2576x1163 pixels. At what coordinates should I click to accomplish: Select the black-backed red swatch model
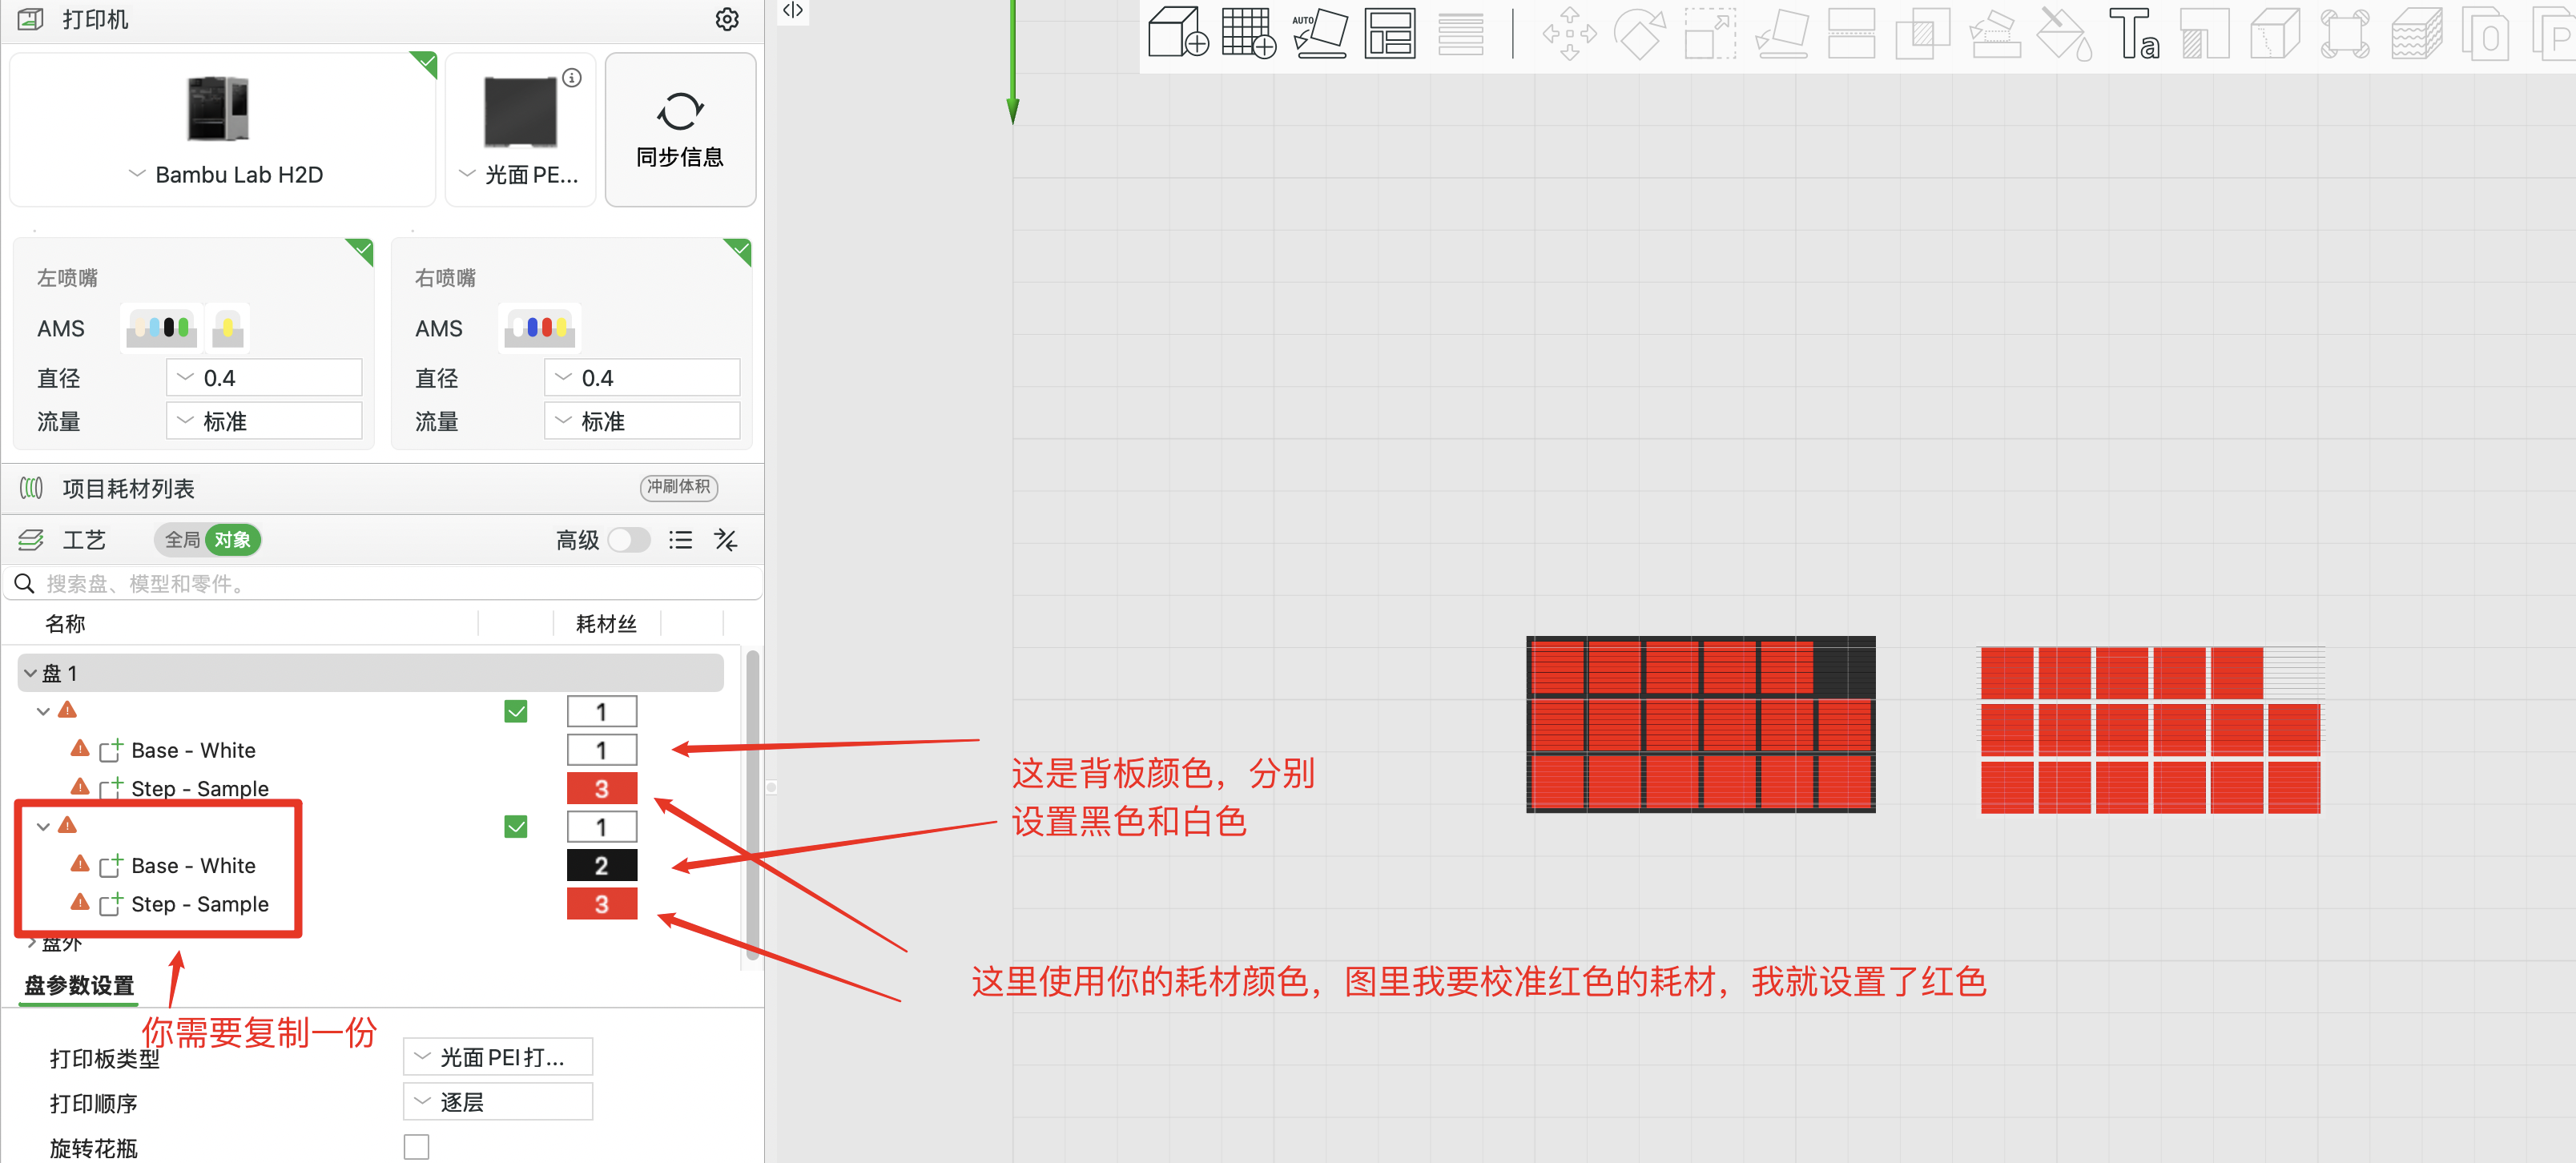point(1700,725)
